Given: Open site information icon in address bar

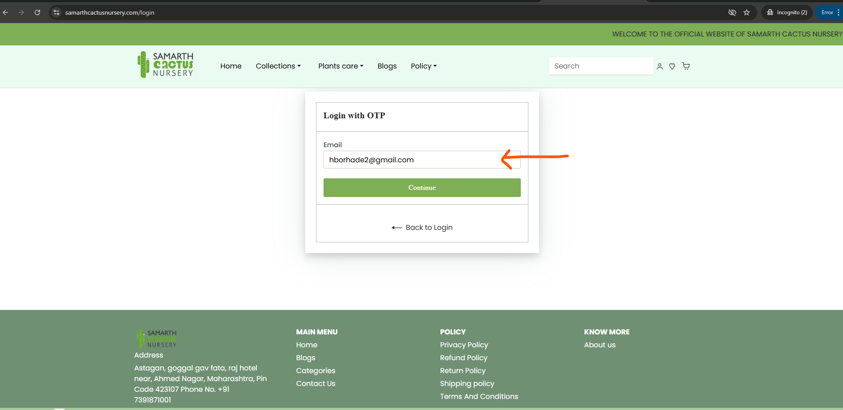Looking at the screenshot, I should click(56, 12).
